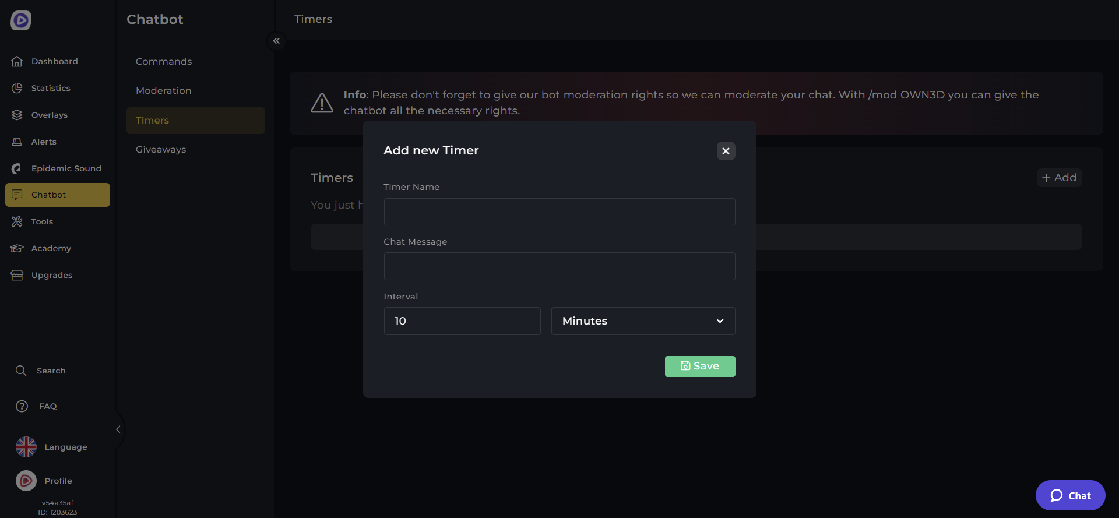This screenshot has height=518, width=1119.
Task: Open the Giveaways menu item
Action: coord(161,149)
